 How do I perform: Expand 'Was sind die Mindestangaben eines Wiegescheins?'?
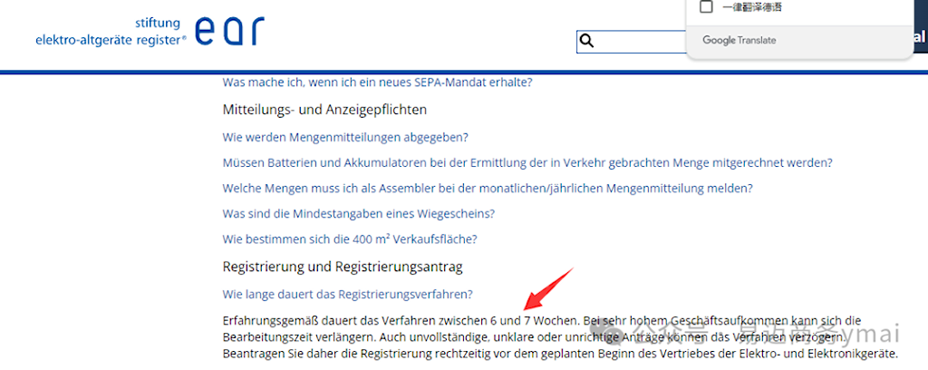pyautogui.click(x=358, y=213)
